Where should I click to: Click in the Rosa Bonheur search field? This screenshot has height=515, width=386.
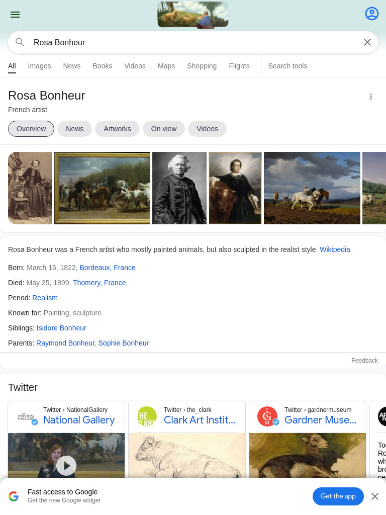[x=193, y=42]
